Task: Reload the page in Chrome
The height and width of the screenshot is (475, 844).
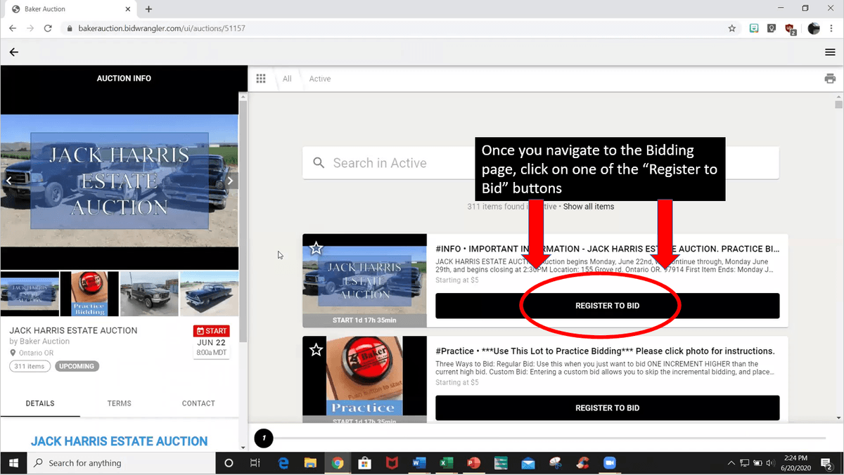Action: click(48, 29)
